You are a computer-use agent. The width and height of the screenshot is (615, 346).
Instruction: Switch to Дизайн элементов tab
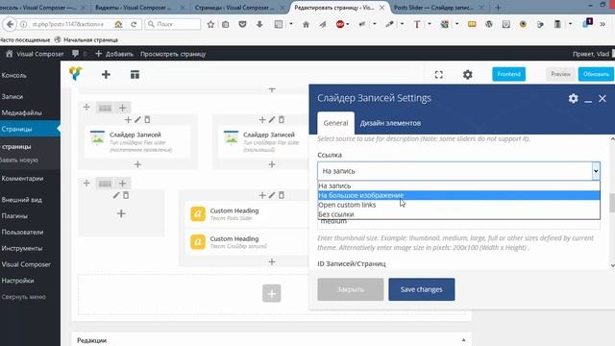pyautogui.click(x=390, y=123)
